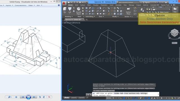The height and width of the screenshot is (101, 180).
Task: Click the Sign In user icon
Action: click(144, 3)
